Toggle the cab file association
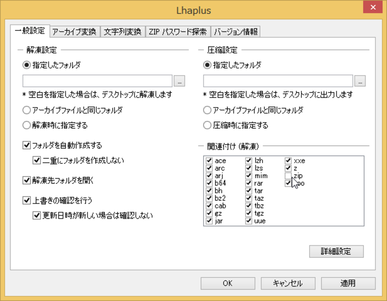 [x=209, y=206]
